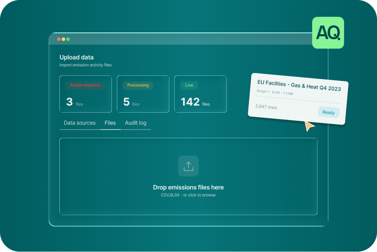Screen dimensions: 377x252
Task: Switch to the Data sources tab
Action: (80, 123)
